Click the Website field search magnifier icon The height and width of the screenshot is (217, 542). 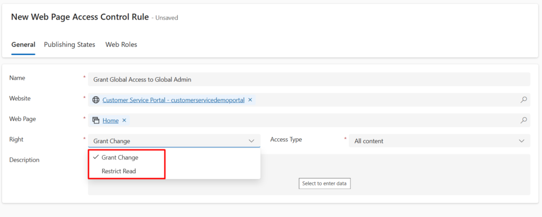pyautogui.click(x=523, y=100)
